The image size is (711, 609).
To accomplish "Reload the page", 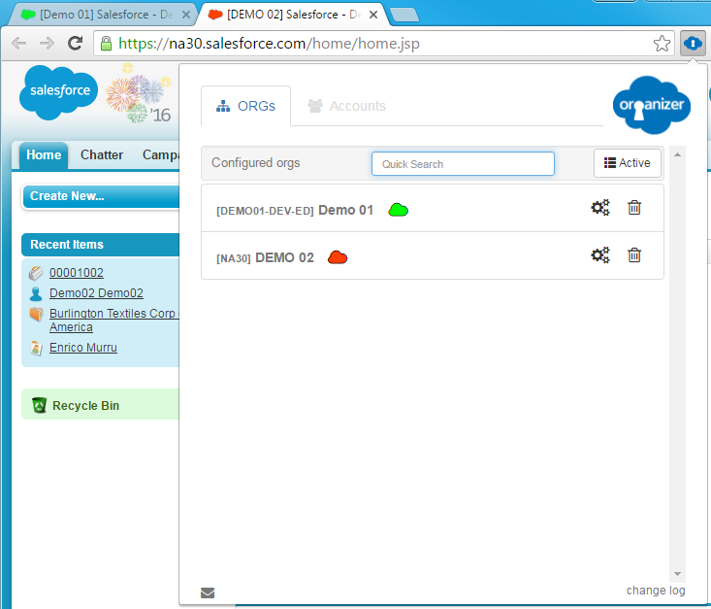I will coord(75,44).
